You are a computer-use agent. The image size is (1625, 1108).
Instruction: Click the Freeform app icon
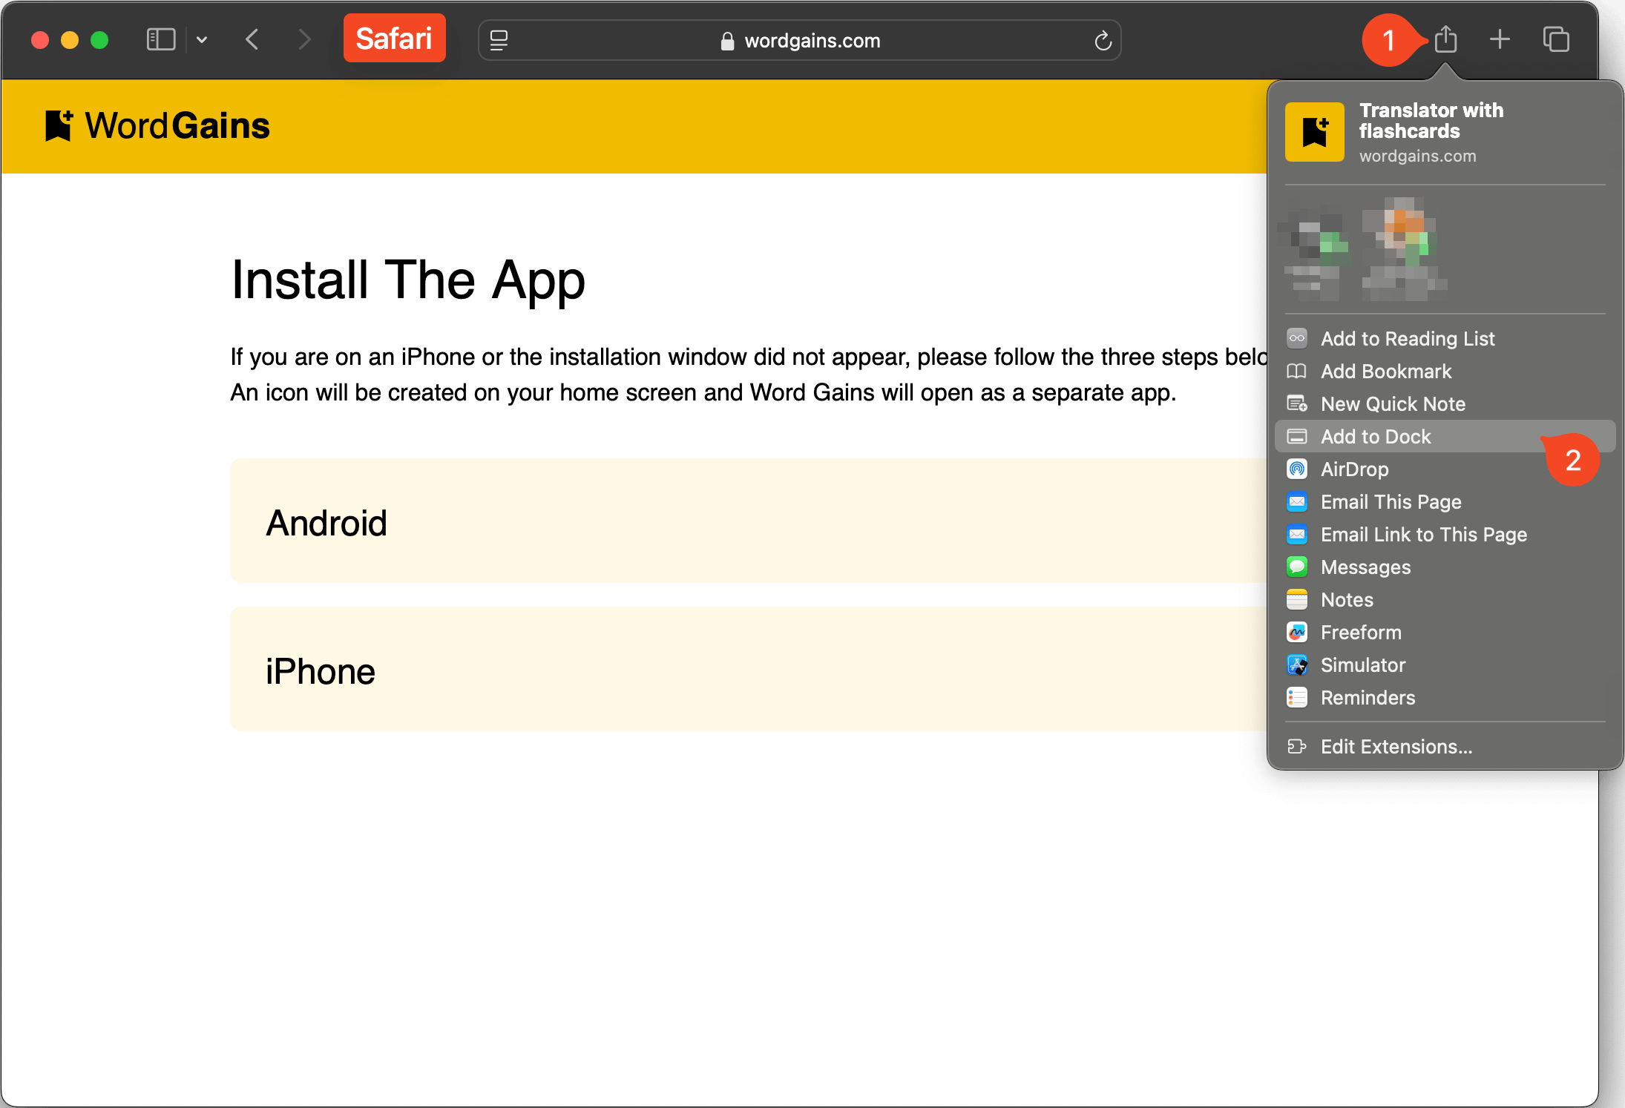click(1296, 632)
